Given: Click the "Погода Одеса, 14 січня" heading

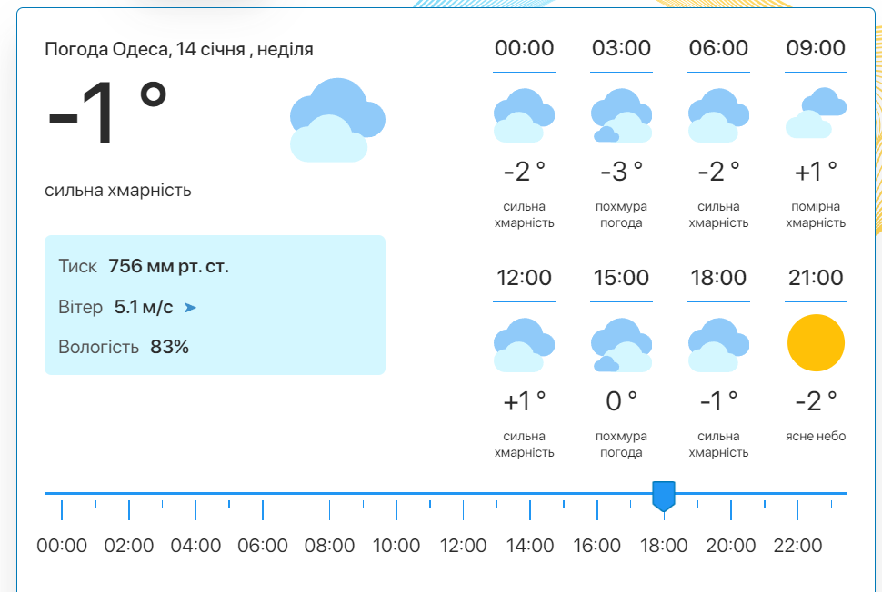Looking at the screenshot, I should coord(179,49).
